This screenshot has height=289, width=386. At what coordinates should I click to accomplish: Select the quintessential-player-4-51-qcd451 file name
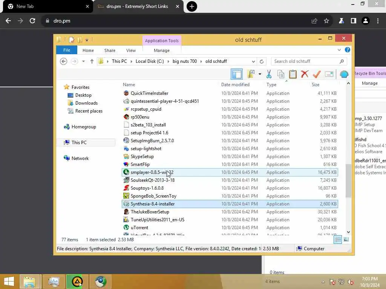click(x=165, y=101)
